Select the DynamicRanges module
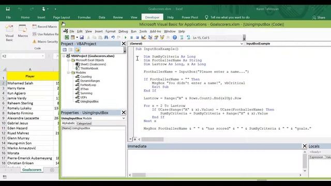This screenshot has height=186, width=331. tap(90, 81)
